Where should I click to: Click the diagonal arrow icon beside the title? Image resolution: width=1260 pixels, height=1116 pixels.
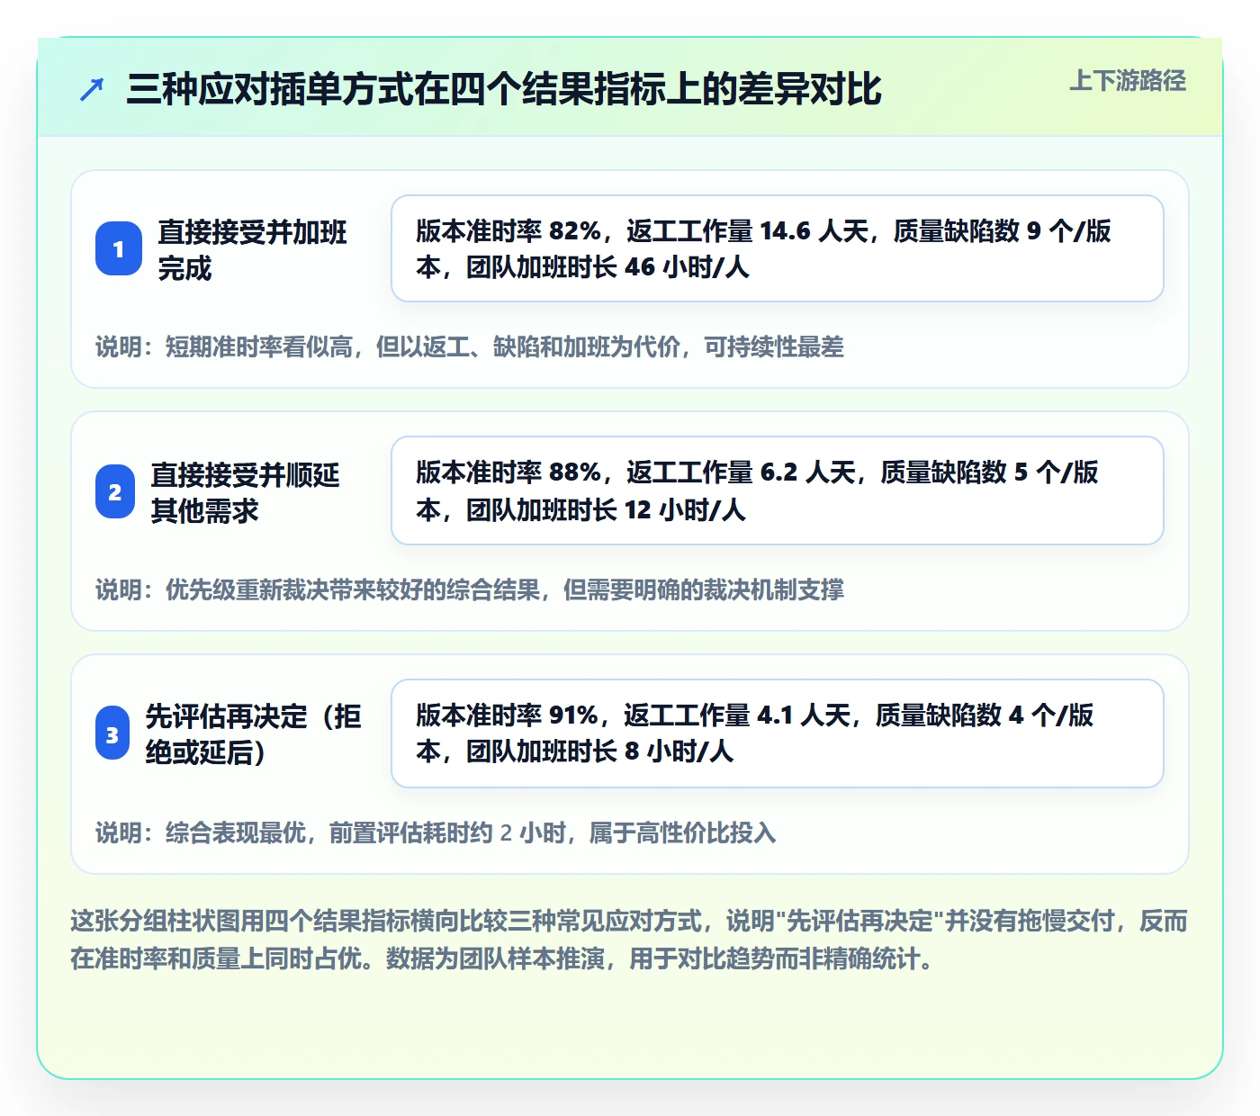92,90
